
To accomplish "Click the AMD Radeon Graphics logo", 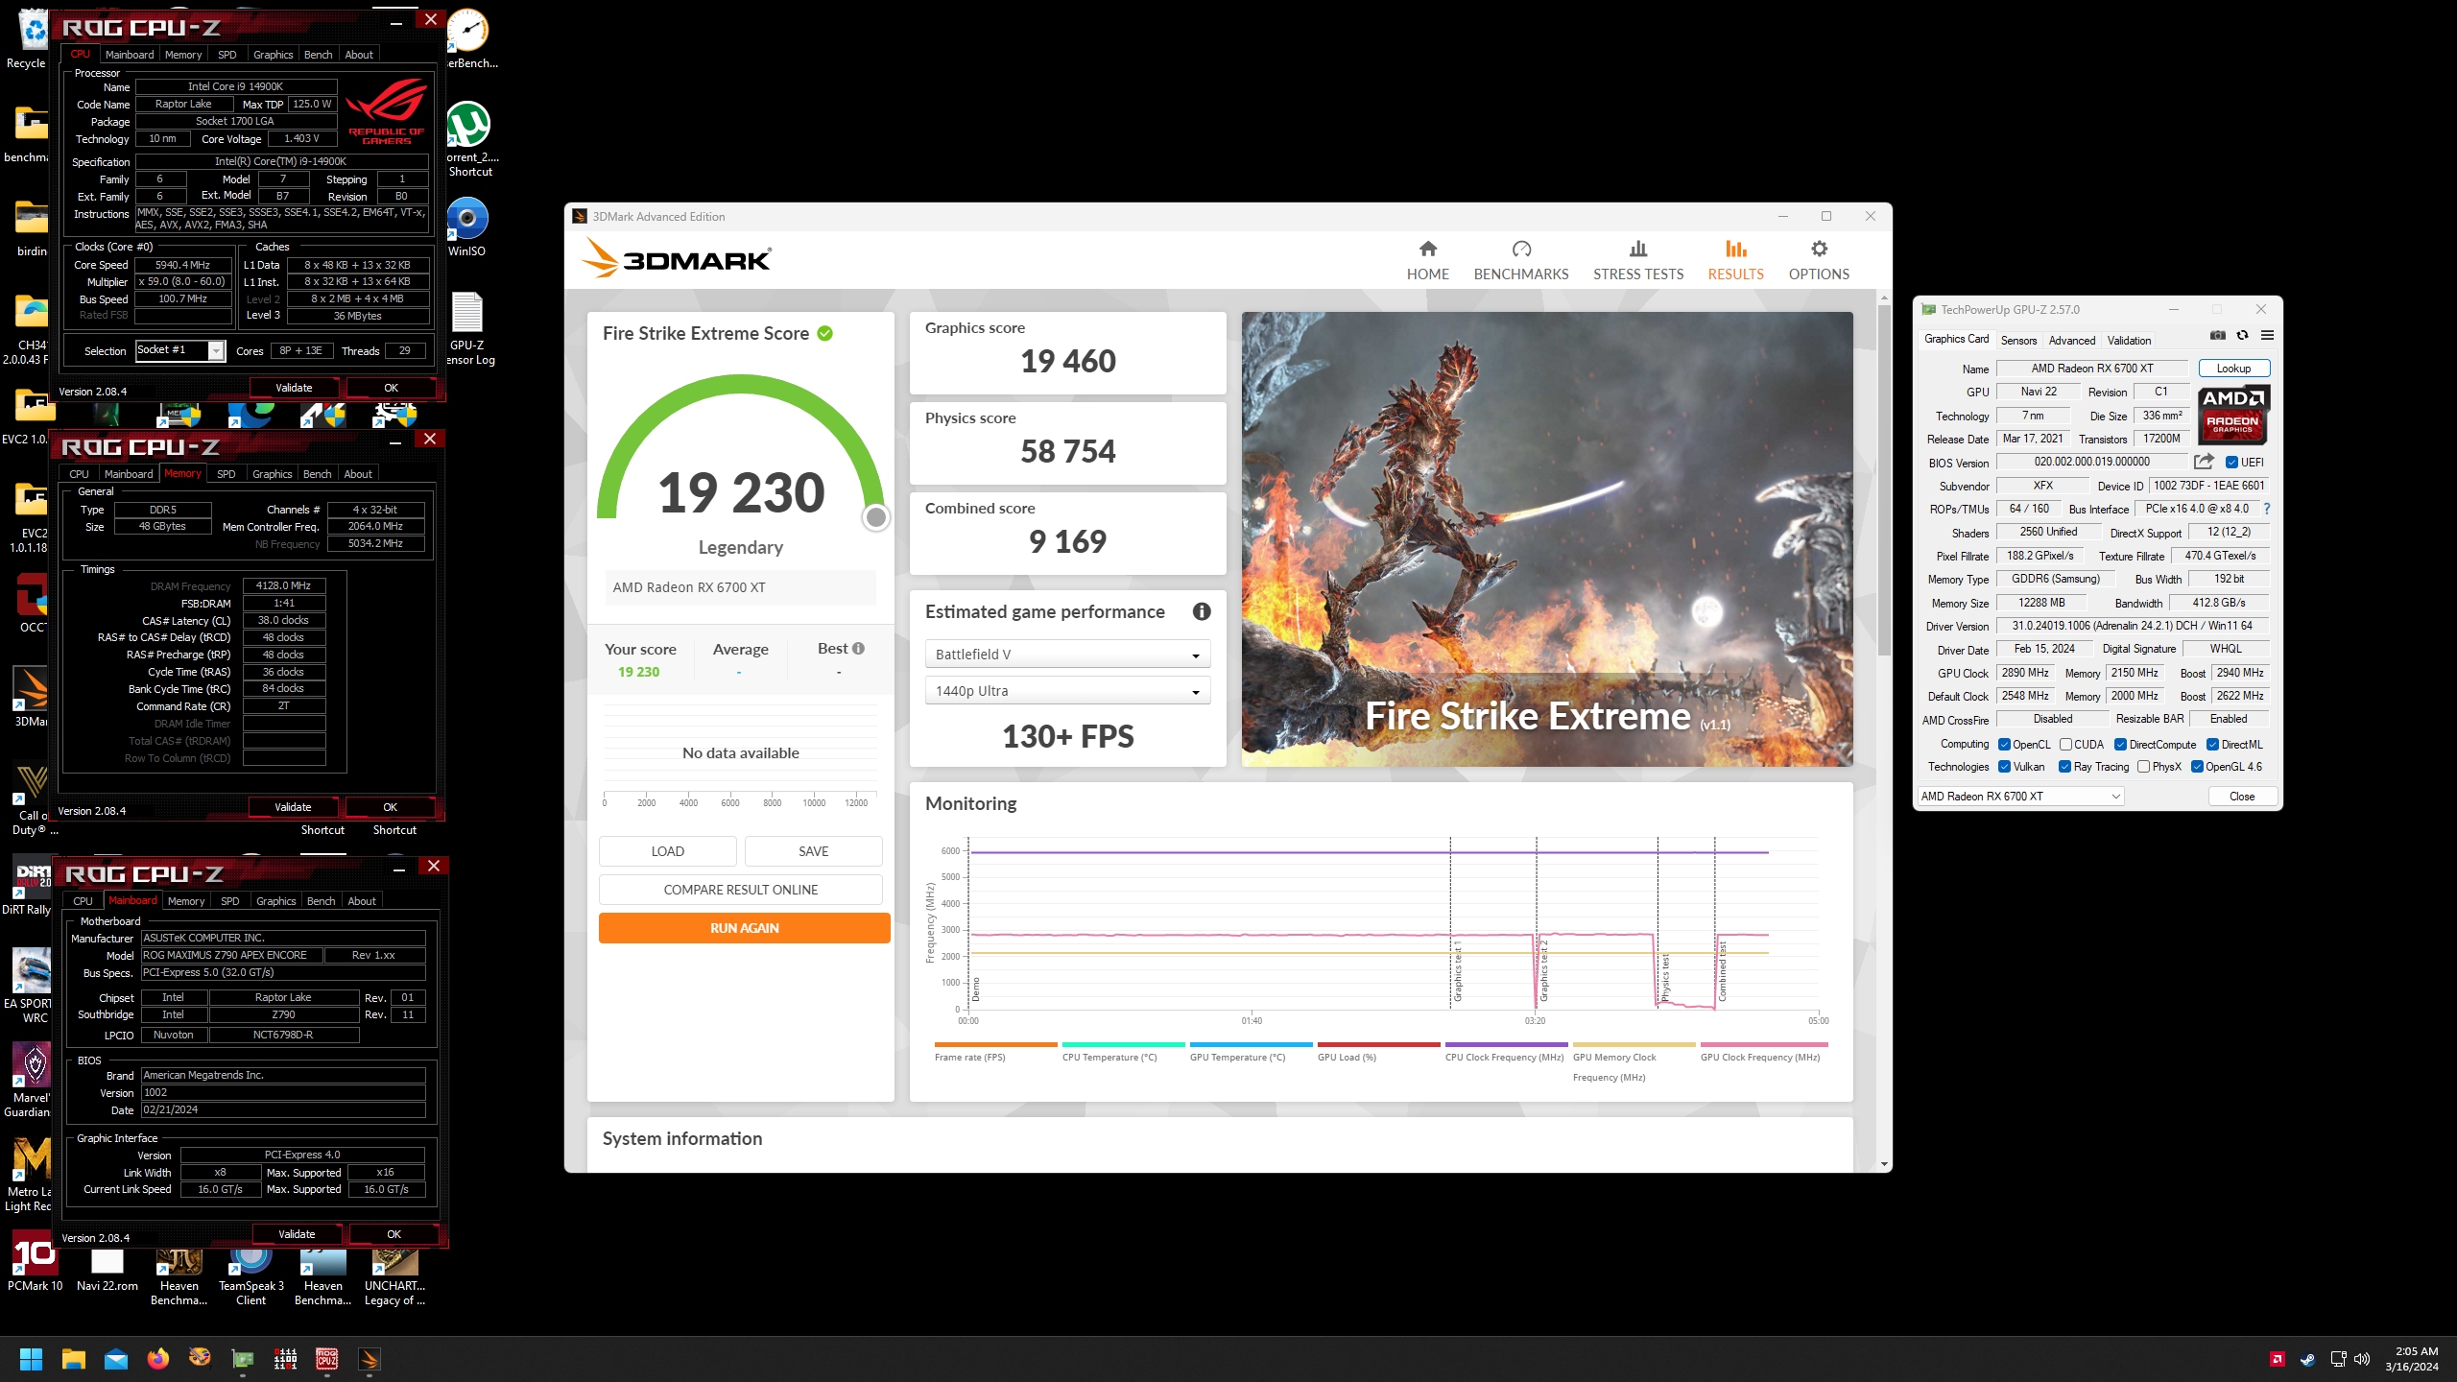I will point(2232,415).
